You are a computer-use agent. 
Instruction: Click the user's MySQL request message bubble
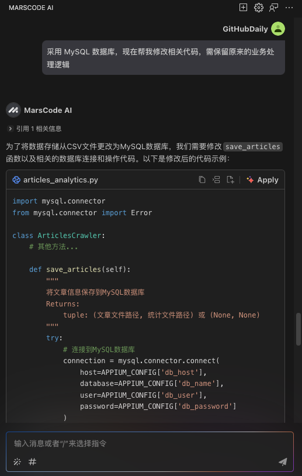(164, 58)
